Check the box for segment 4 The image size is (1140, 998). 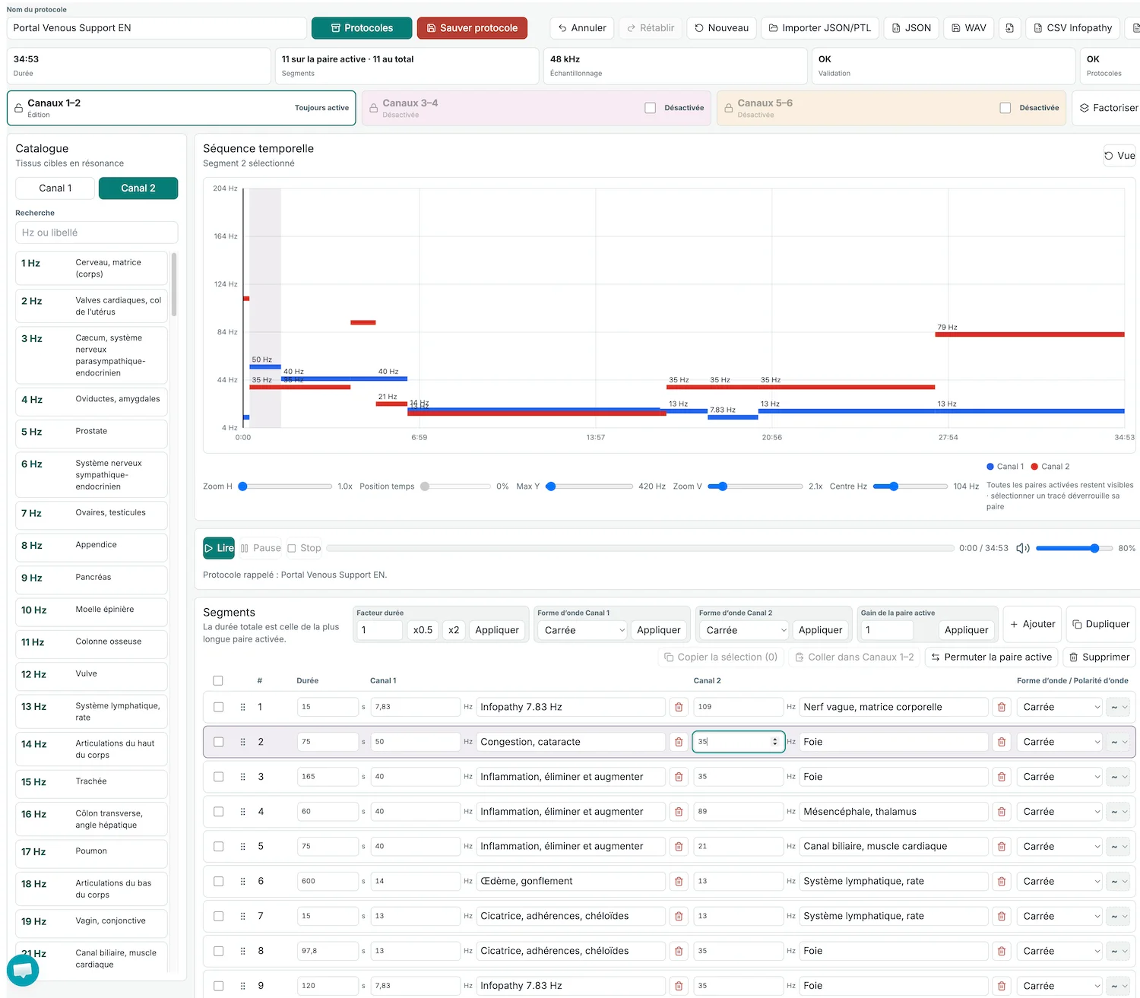coord(218,812)
